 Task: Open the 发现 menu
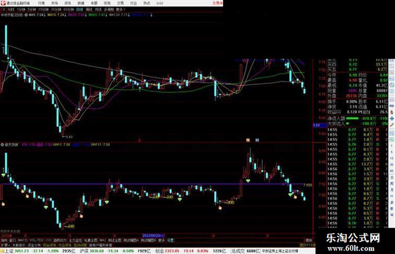point(107,3)
